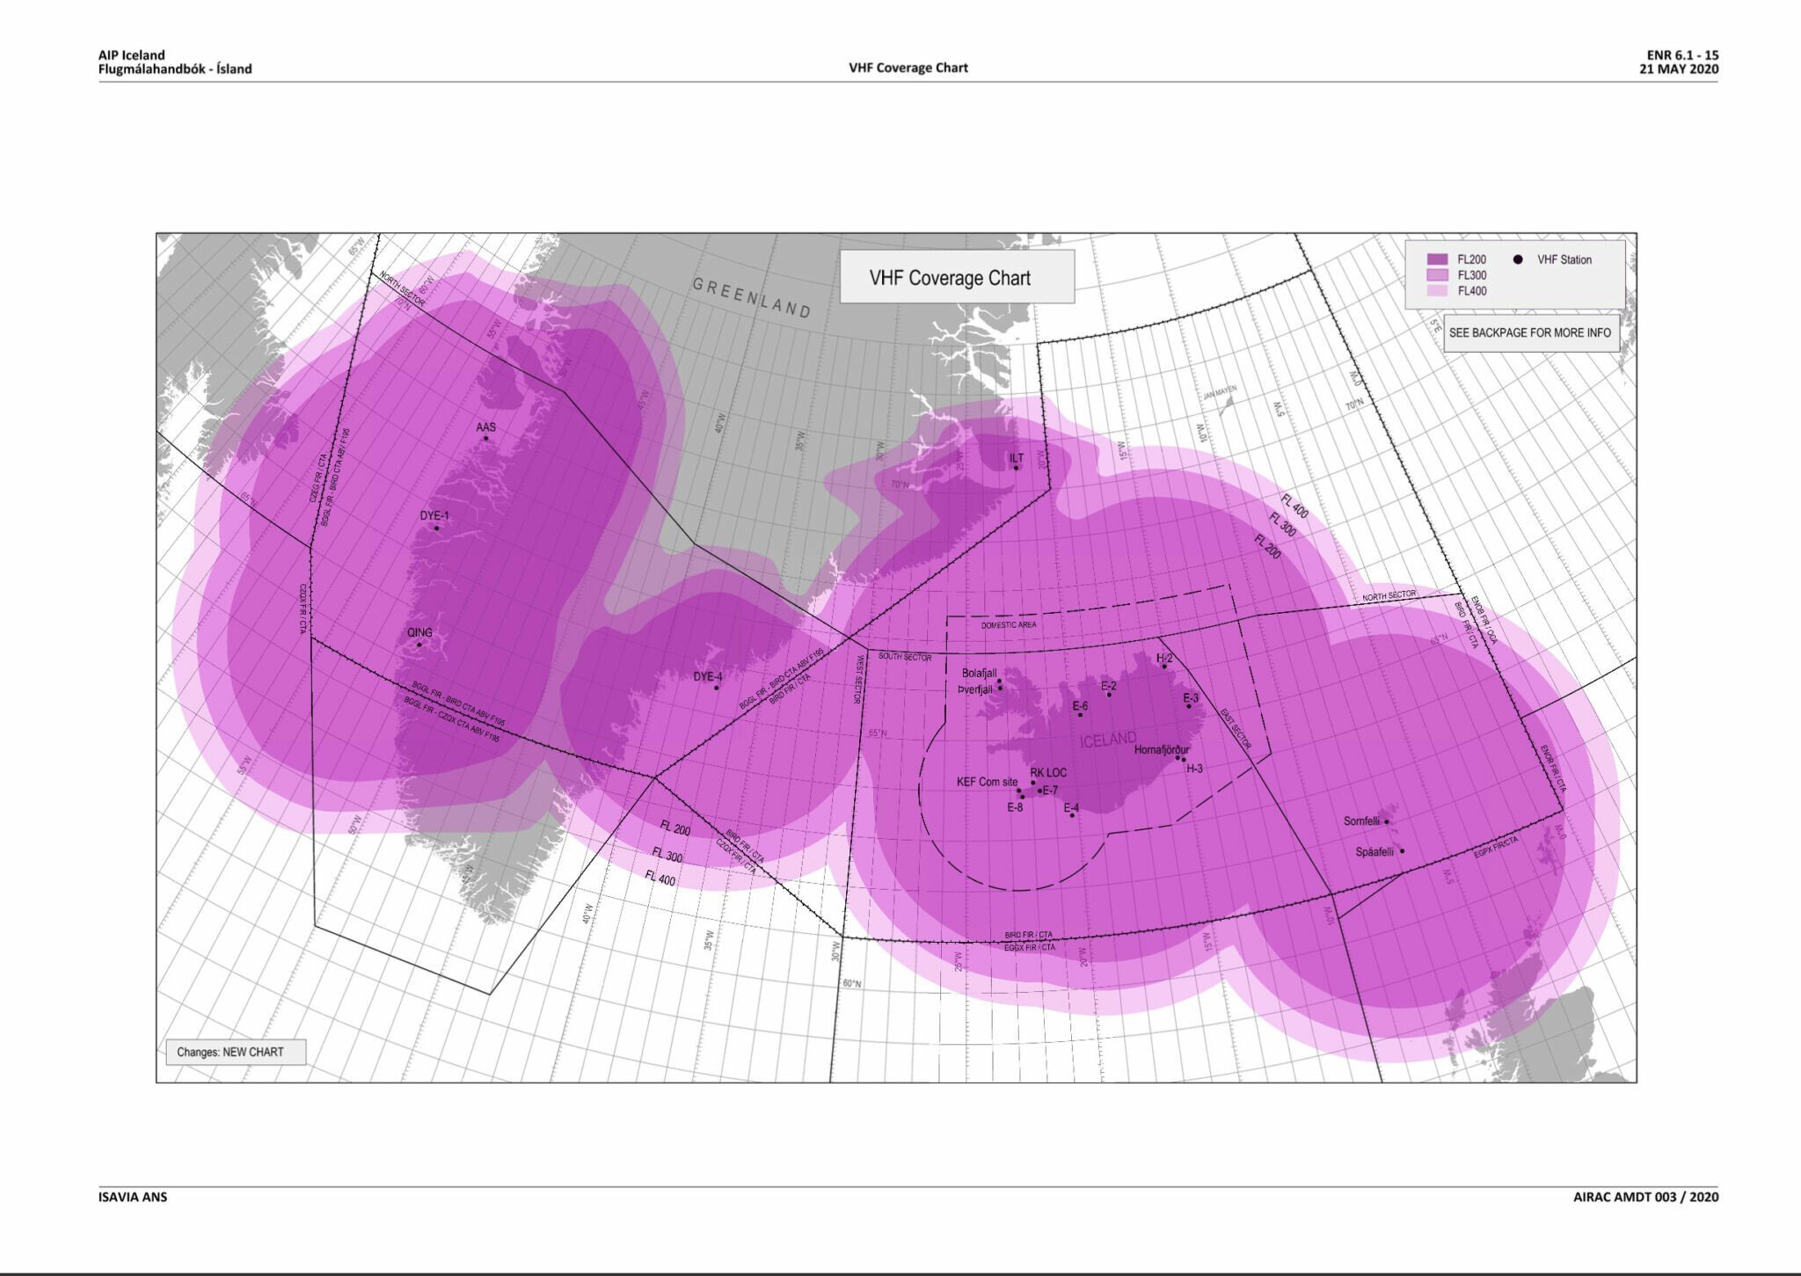The image size is (1801, 1276).
Task: Click the FL200 color swatch in legend
Action: (1437, 259)
